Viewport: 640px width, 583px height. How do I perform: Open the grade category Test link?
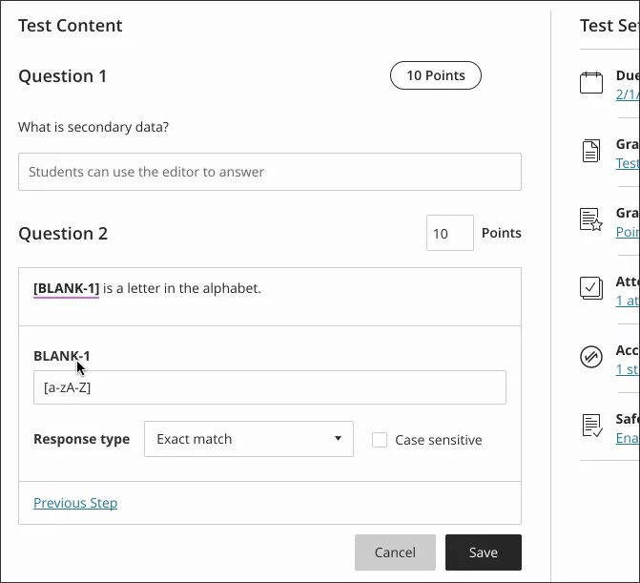click(627, 163)
